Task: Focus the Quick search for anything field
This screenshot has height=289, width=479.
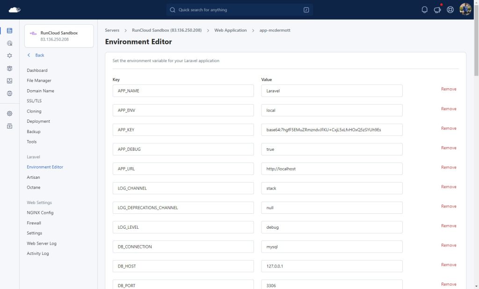Action: pyautogui.click(x=239, y=10)
